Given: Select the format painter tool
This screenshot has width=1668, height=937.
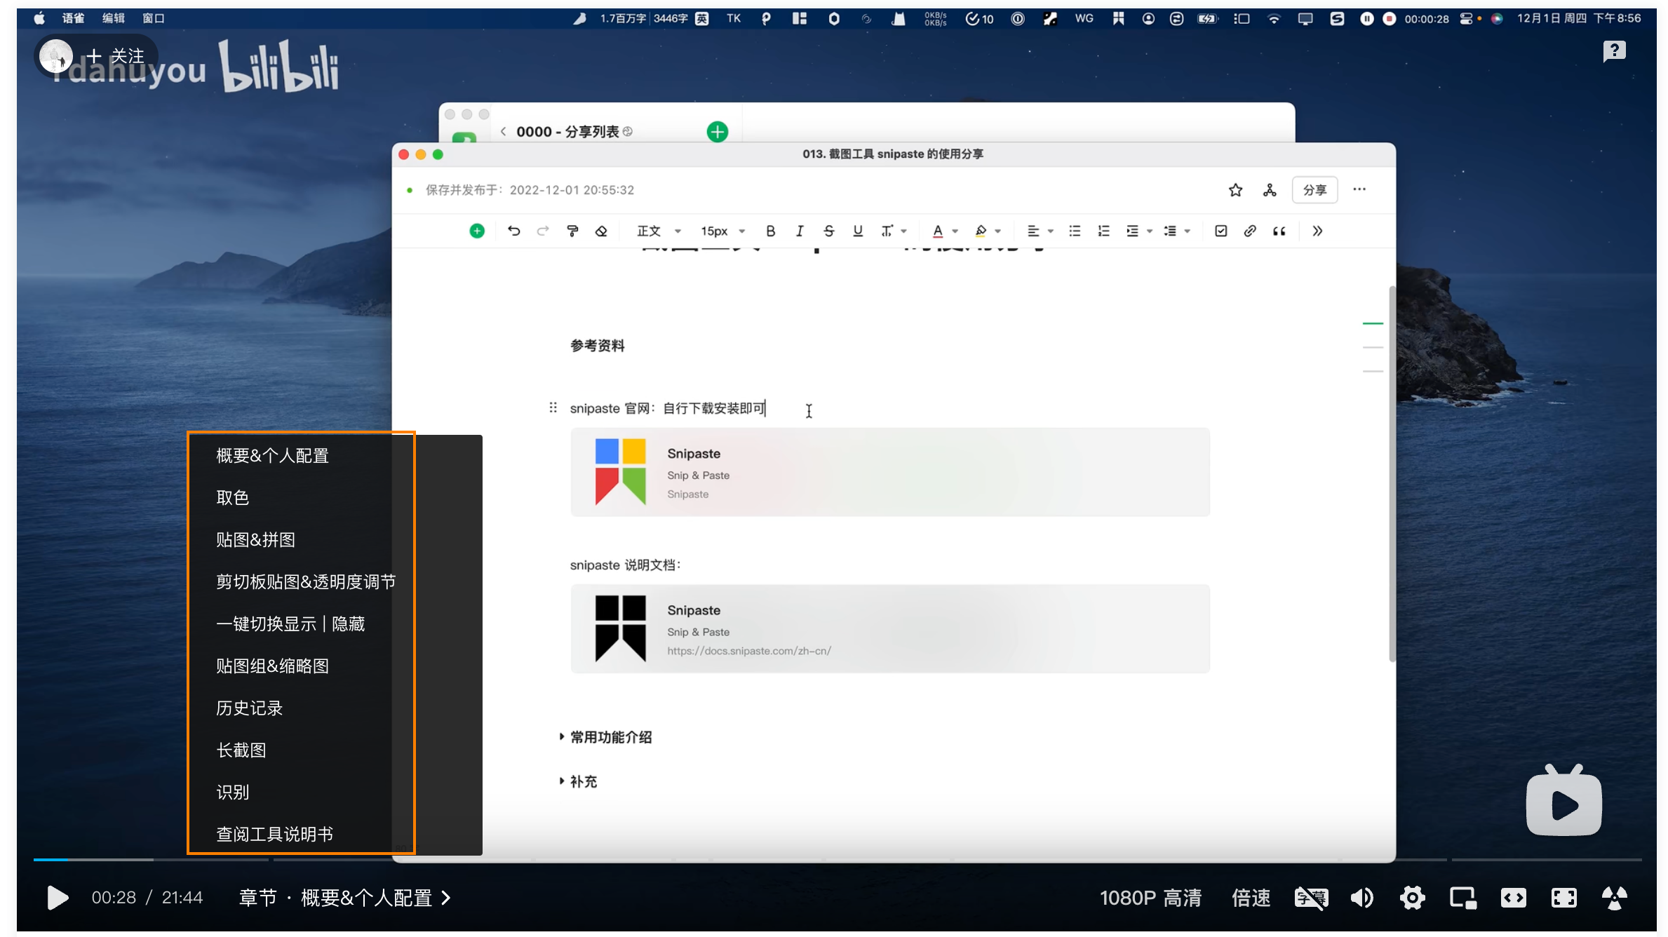Looking at the screenshot, I should 572,231.
